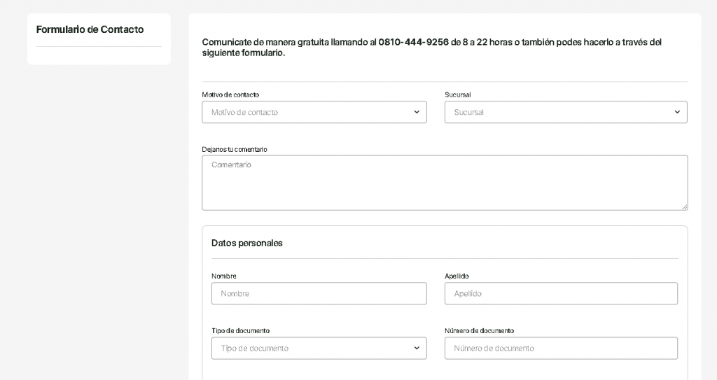Click the 0810-444-9256 phone number
This screenshot has height=380, width=717.
[413, 42]
